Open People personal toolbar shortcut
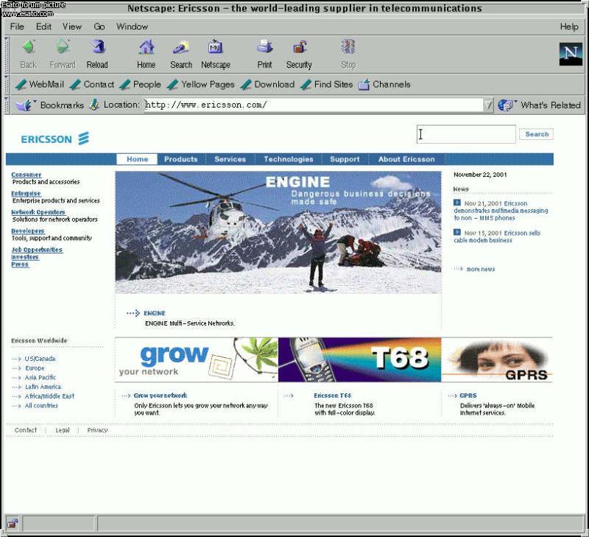Viewport: 589px width, 537px height. (140, 85)
